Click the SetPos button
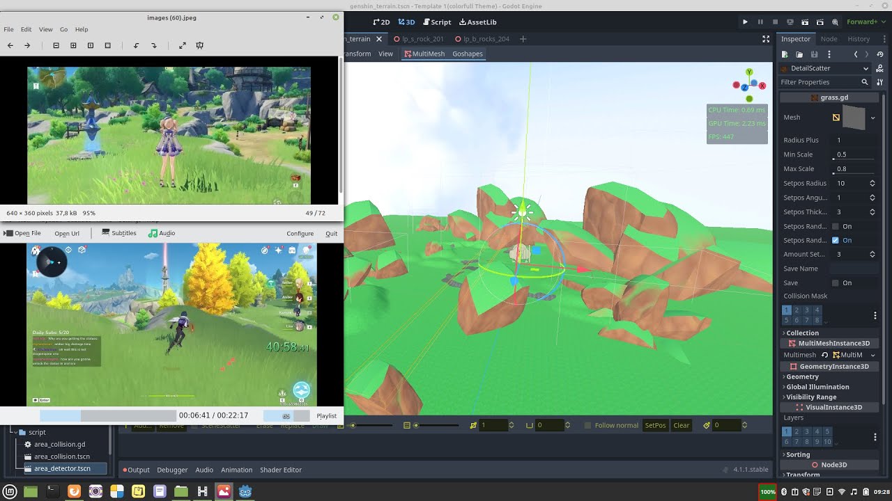892x501 pixels. (655, 425)
